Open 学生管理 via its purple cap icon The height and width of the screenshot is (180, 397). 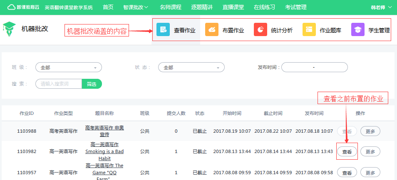point(358,29)
